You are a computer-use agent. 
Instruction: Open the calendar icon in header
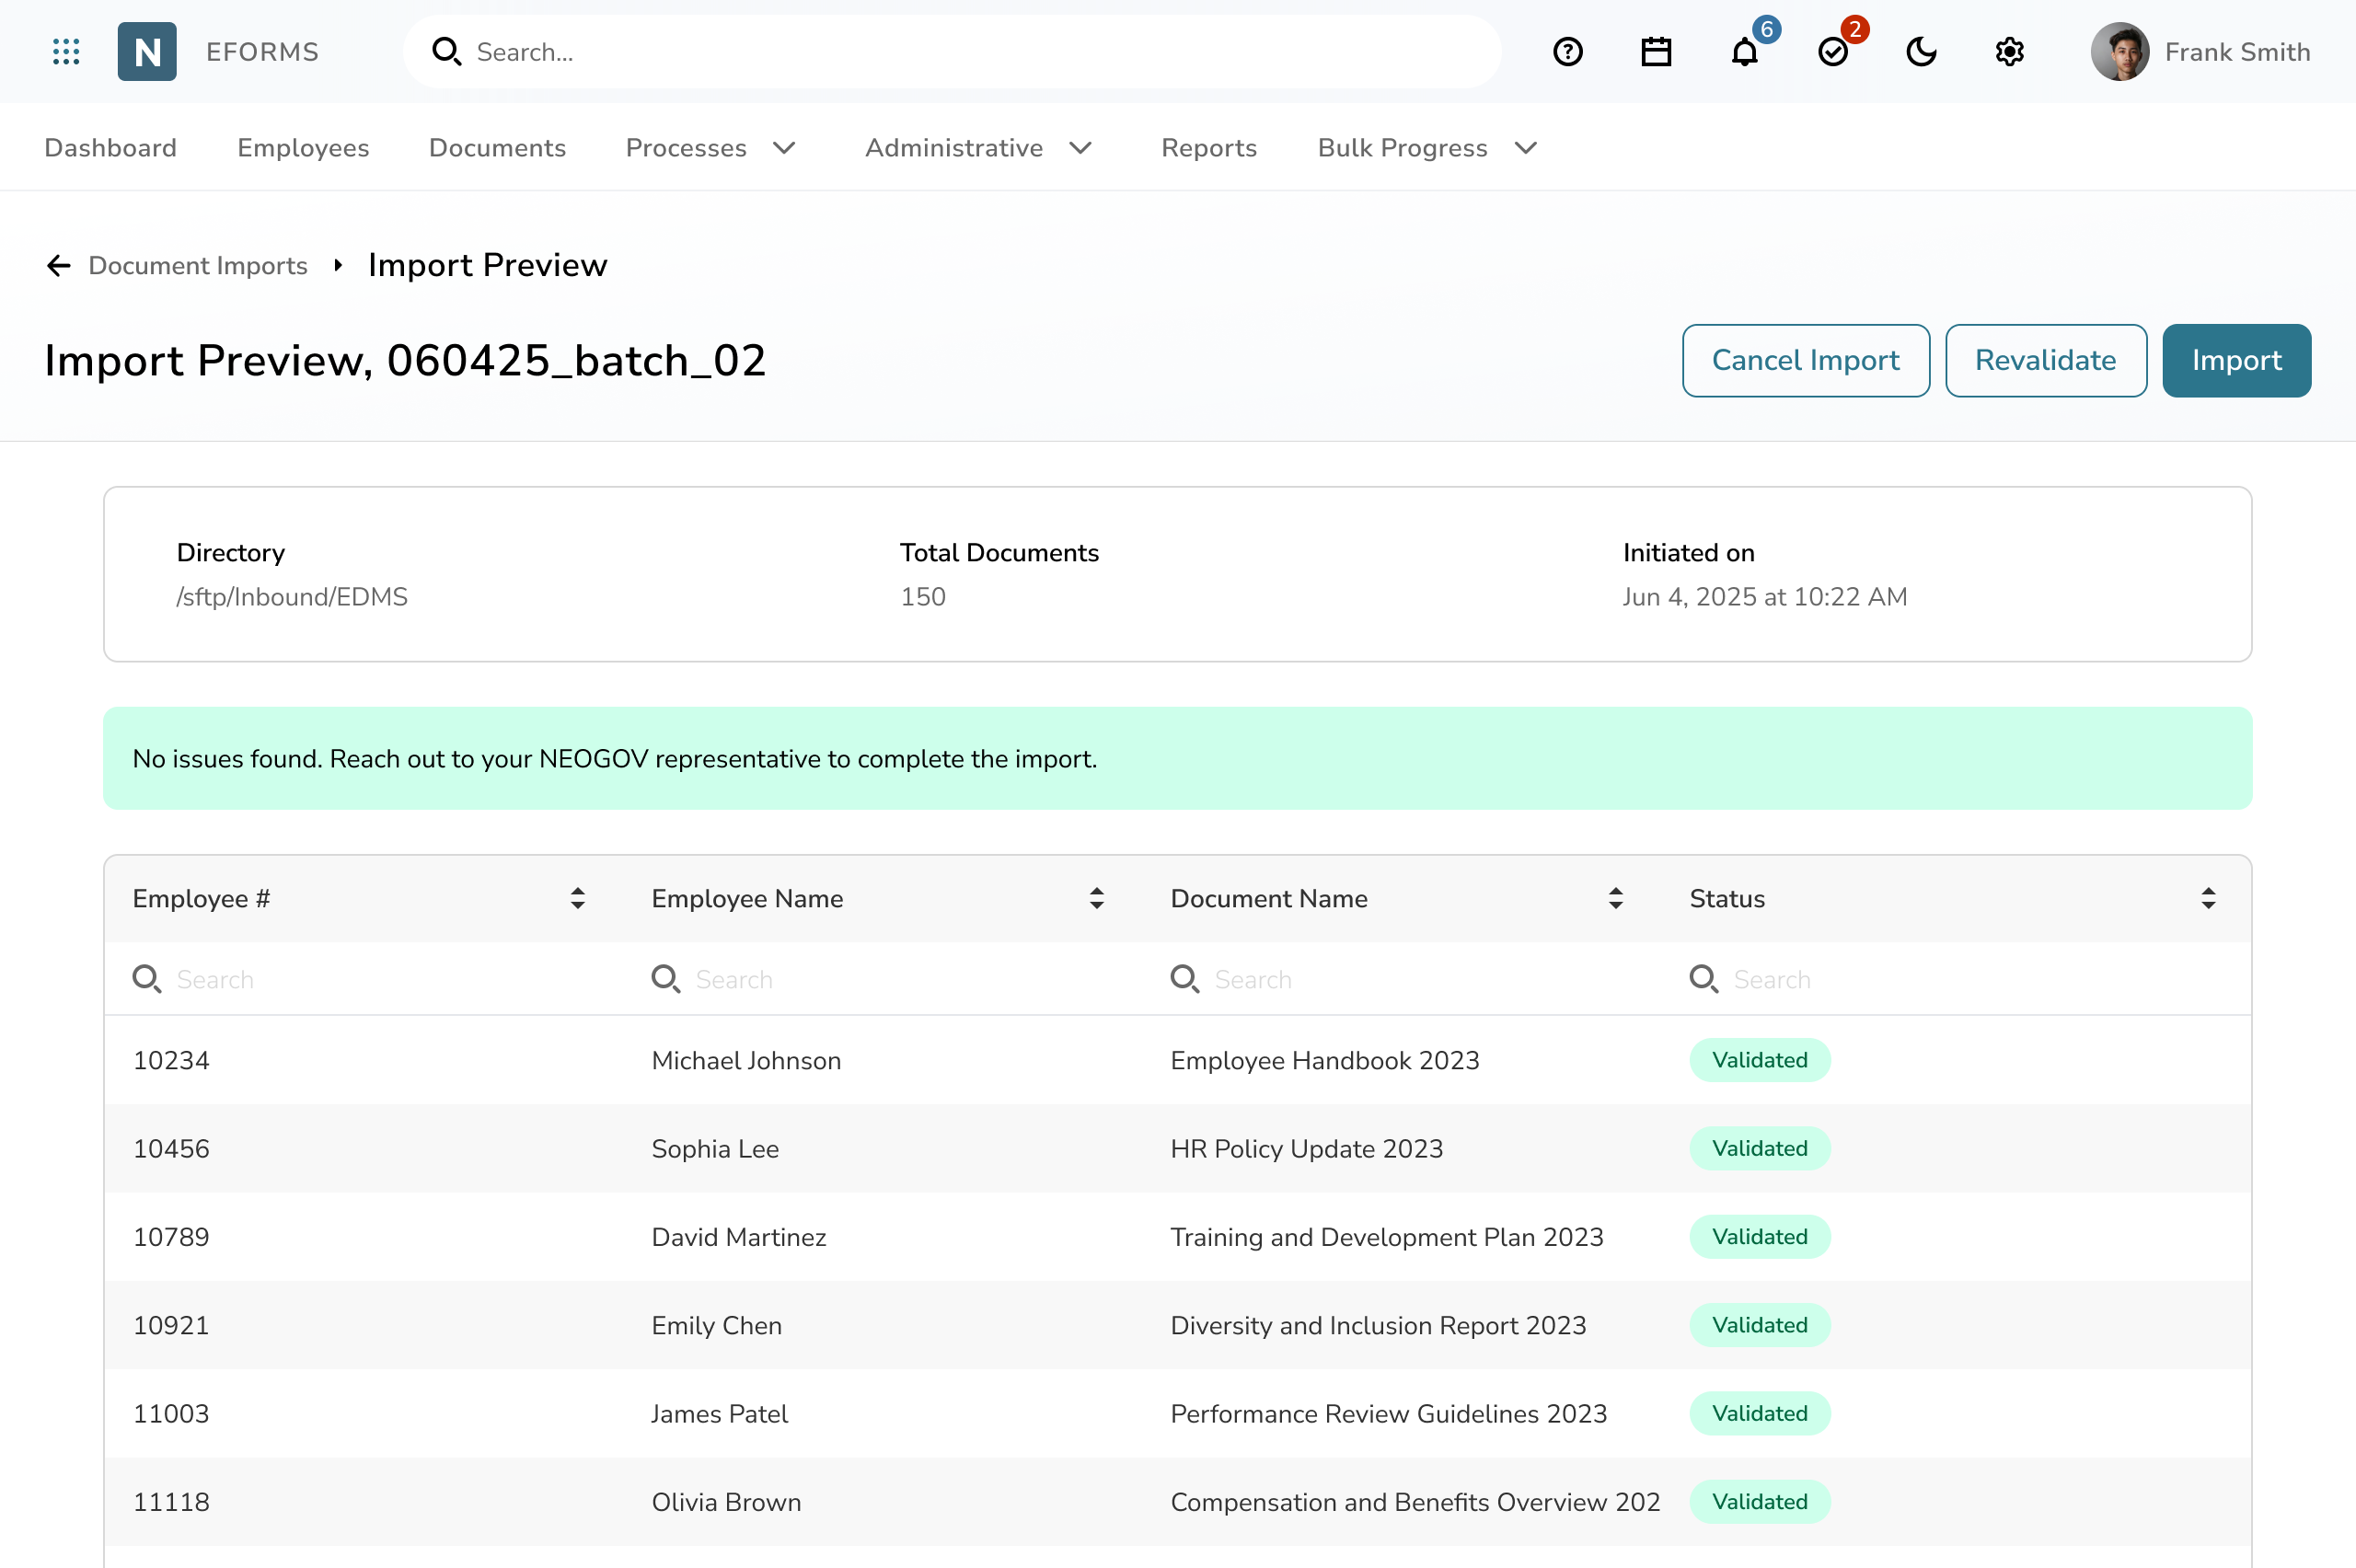(1656, 52)
